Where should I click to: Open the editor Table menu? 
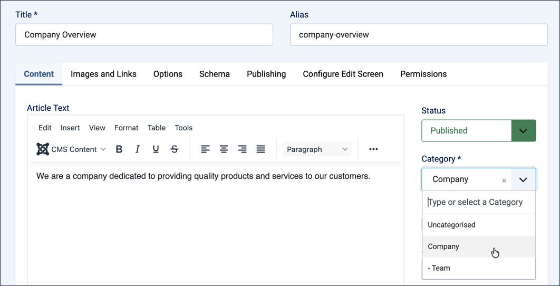pyautogui.click(x=157, y=128)
